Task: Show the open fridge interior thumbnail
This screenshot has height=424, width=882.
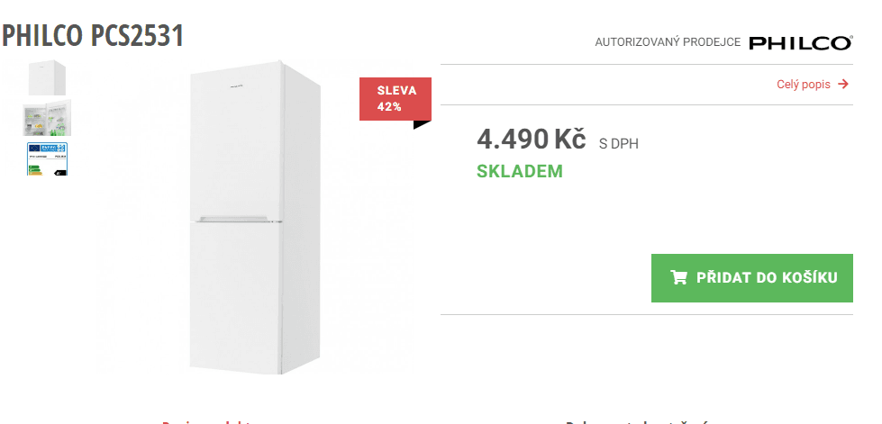Action: pos(48,118)
